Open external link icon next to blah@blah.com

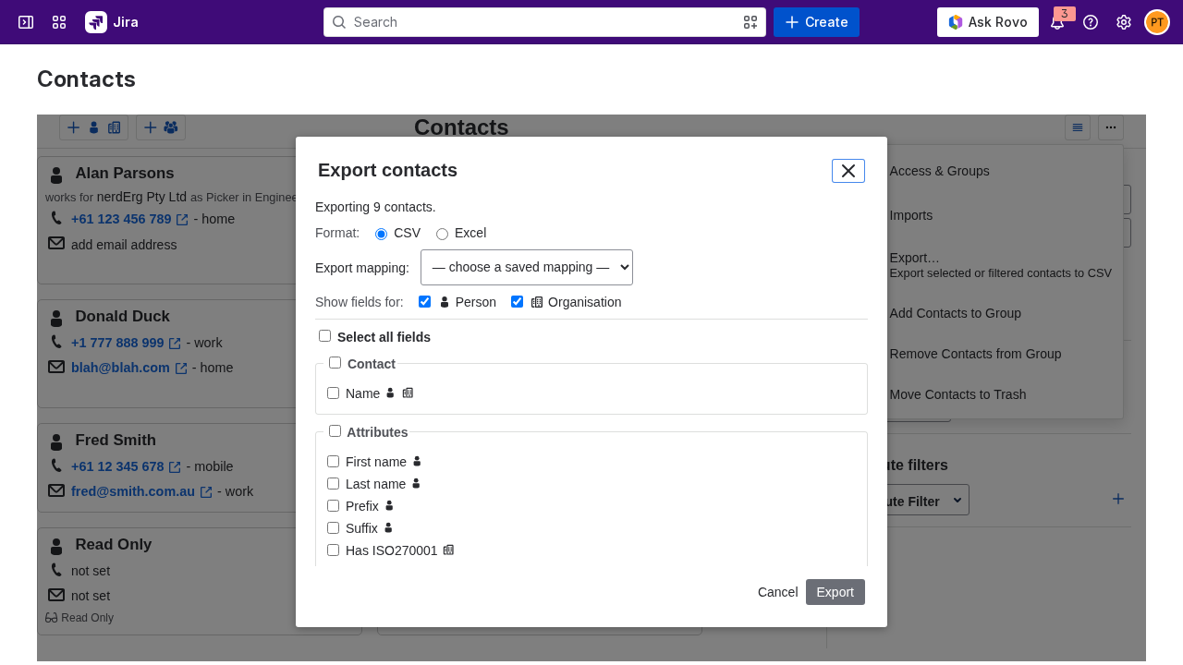coord(181,369)
